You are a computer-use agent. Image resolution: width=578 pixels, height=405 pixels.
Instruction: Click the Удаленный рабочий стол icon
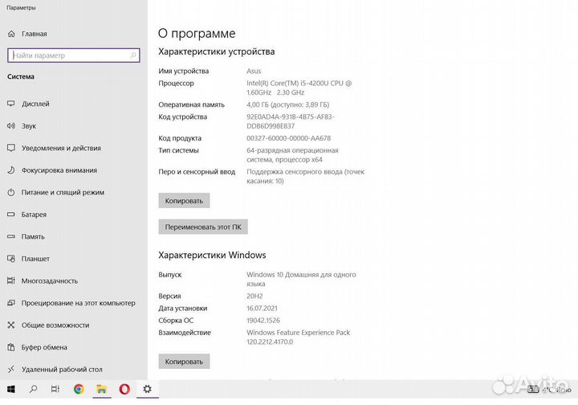11,369
